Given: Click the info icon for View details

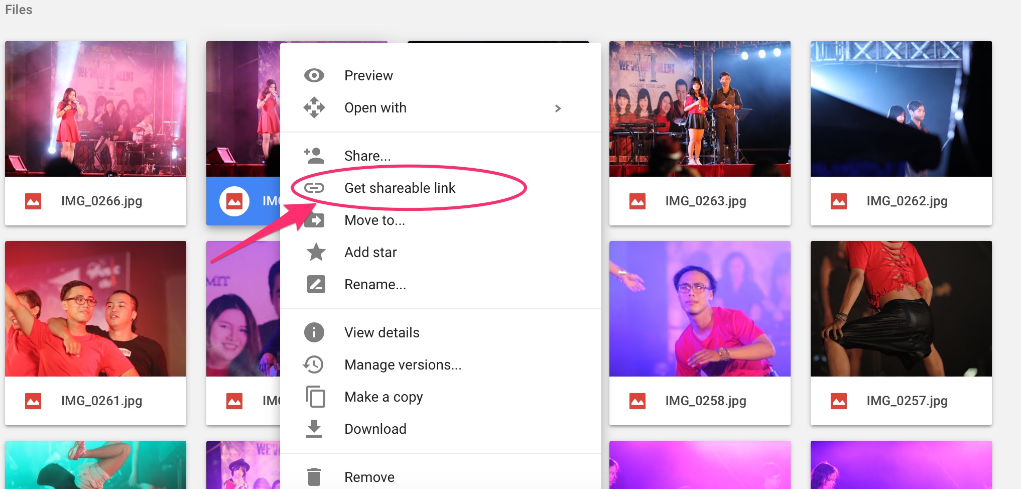Looking at the screenshot, I should [314, 332].
